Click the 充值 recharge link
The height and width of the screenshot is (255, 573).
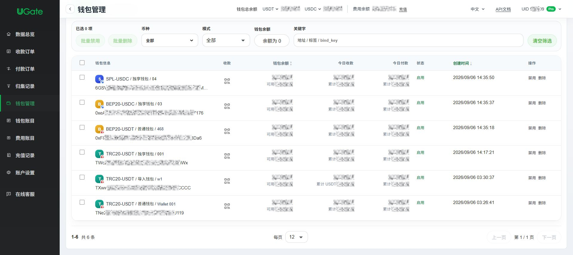403,9
